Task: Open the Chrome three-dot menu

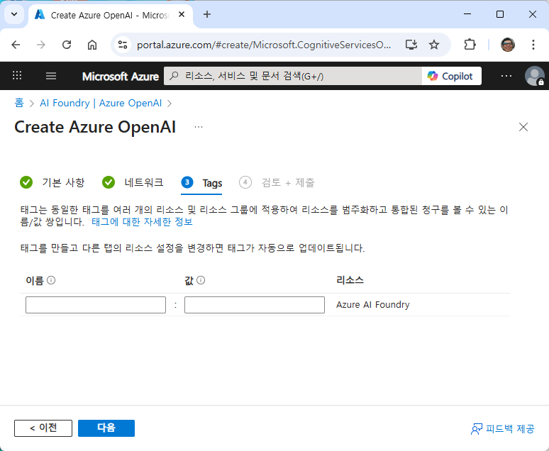Action: point(533,45)
